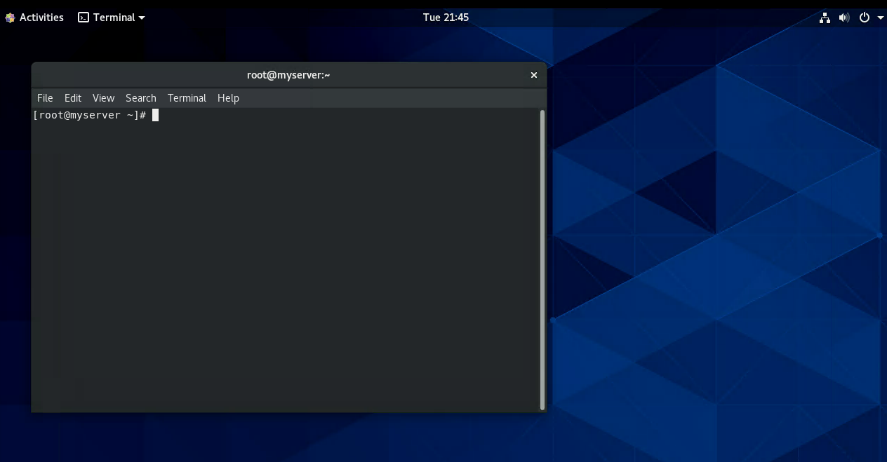The height and width of the screenshot is (462, 887).
Task: Click the power icon in top bar
Action: pyautogui.click(x=865, y=18)
